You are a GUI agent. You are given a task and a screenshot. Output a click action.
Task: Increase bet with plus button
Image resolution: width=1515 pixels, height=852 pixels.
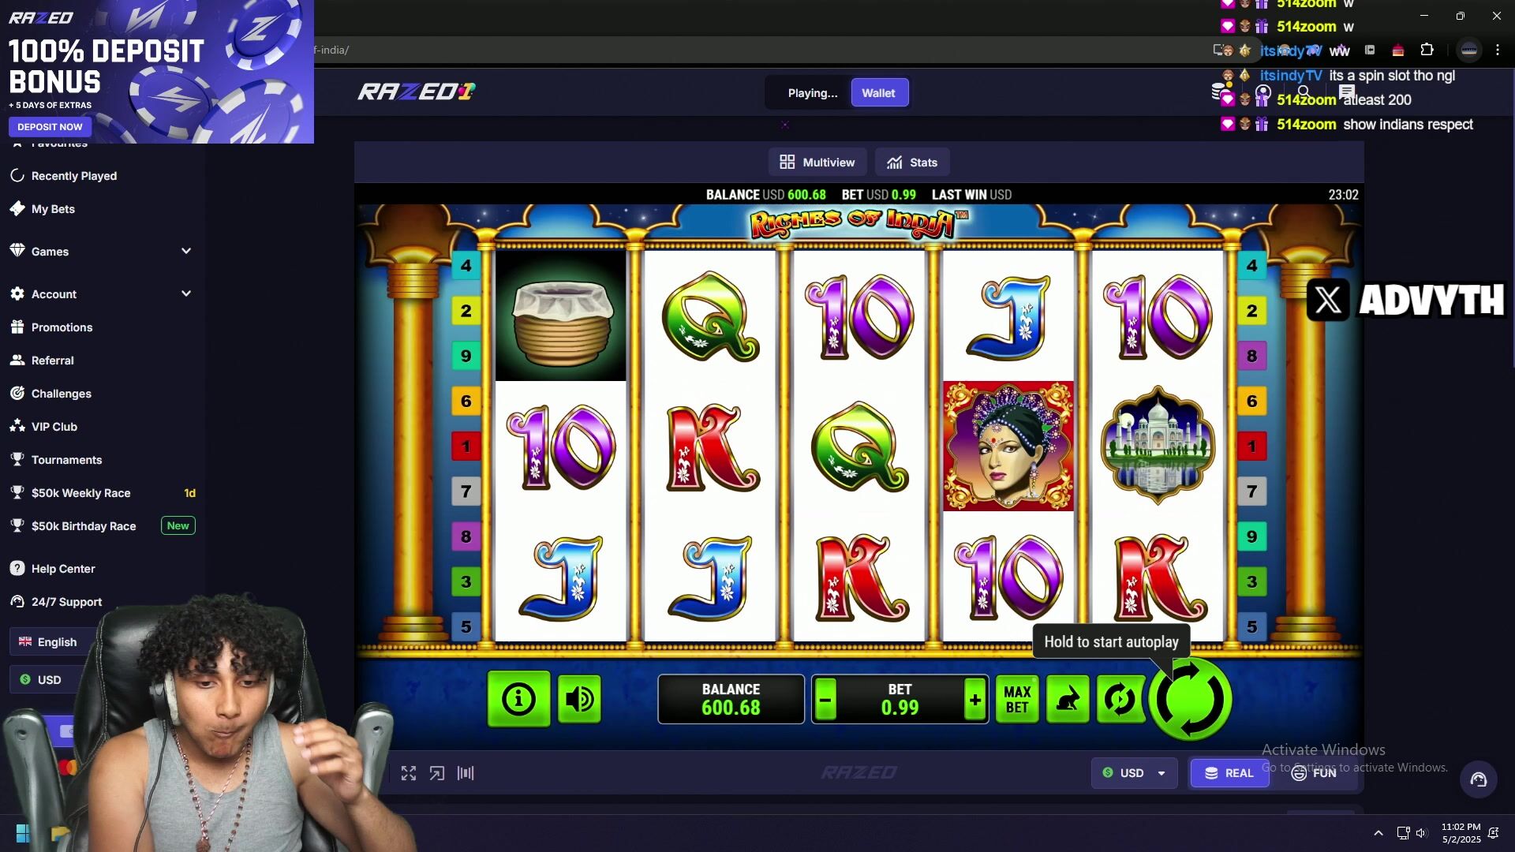coord(975,700)
